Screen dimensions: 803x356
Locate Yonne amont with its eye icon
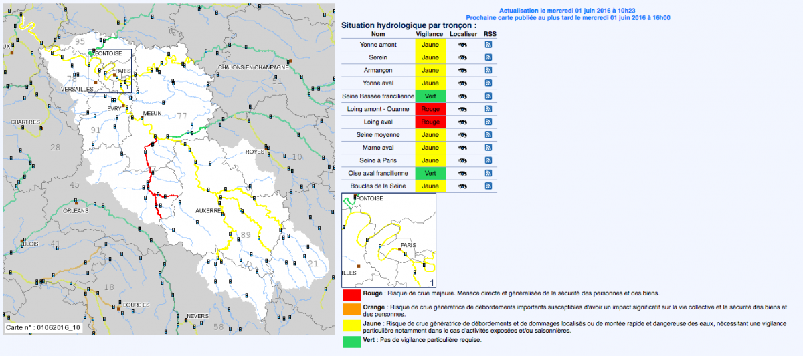pyautogui.click(x=462, y=45)
